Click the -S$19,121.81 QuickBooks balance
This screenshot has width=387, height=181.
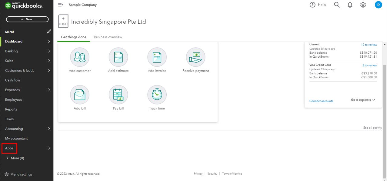tap(368, 57)
